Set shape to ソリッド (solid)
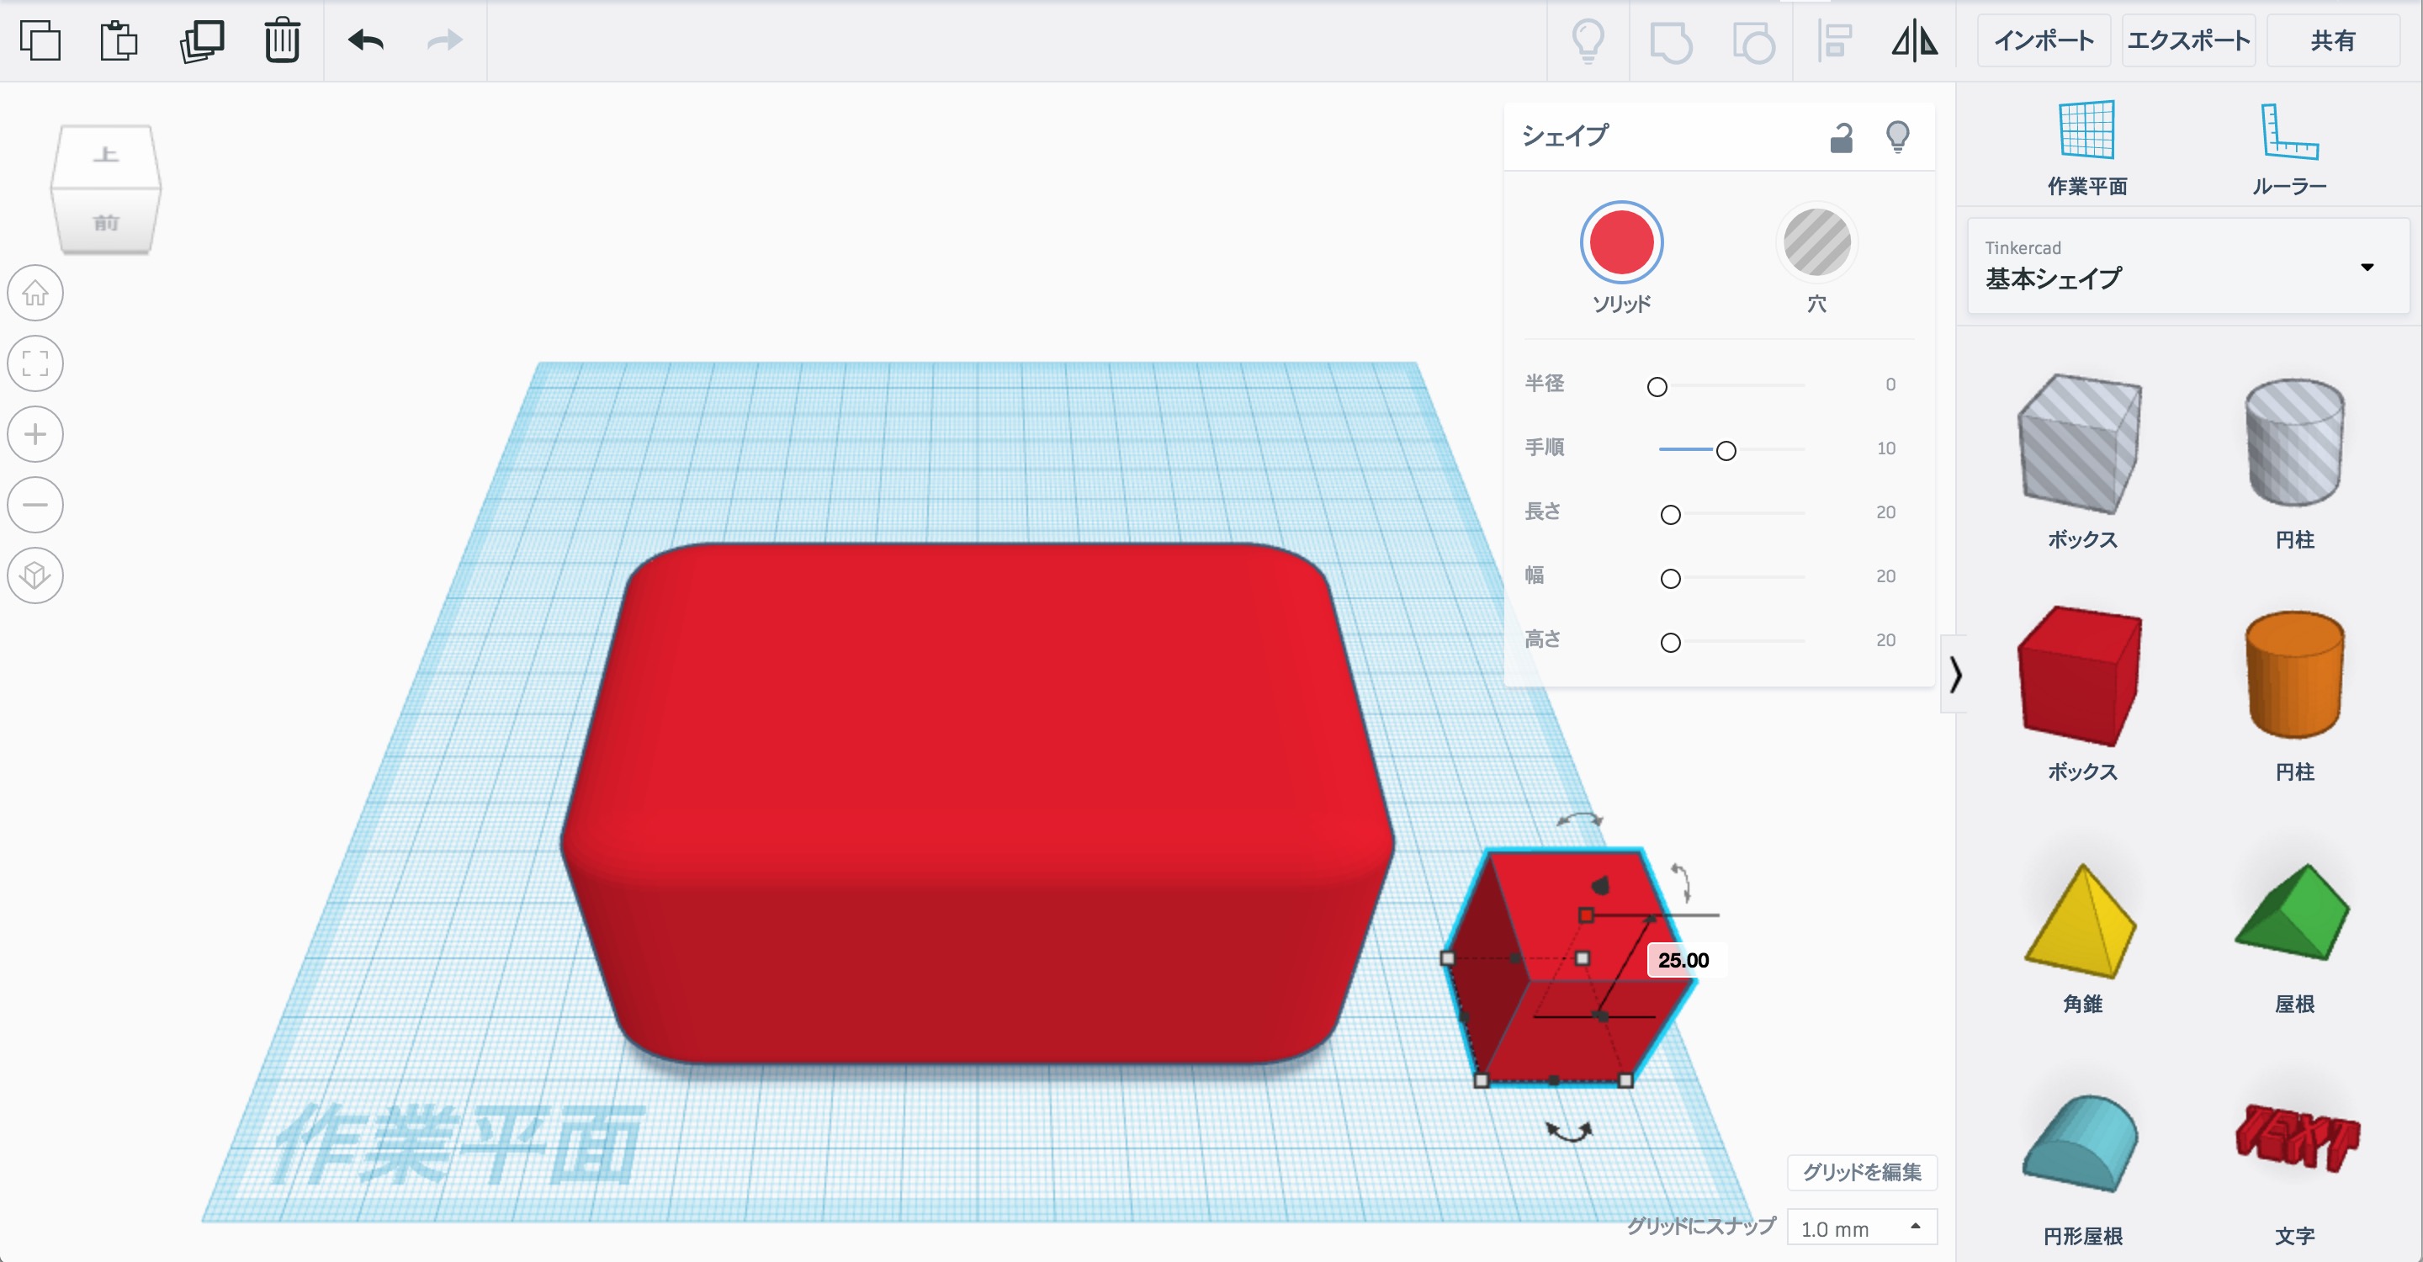The width and height of the screenshot is (2423, 1262). click(x=1620, y=242)
